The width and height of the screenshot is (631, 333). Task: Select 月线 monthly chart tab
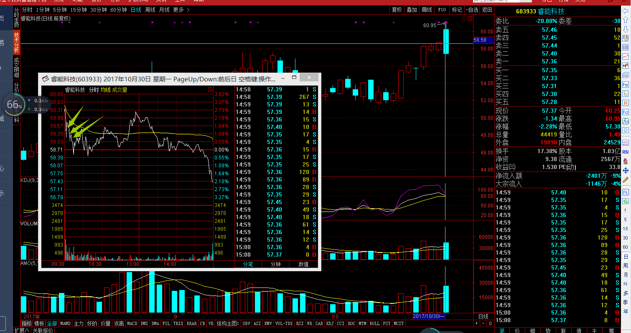164,10
